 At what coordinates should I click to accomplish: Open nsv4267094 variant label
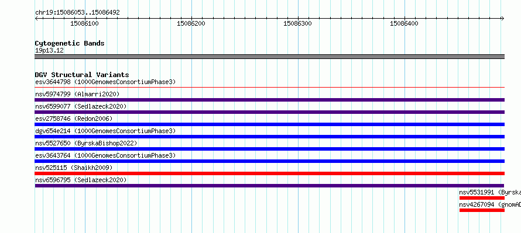tap(490, 204)
